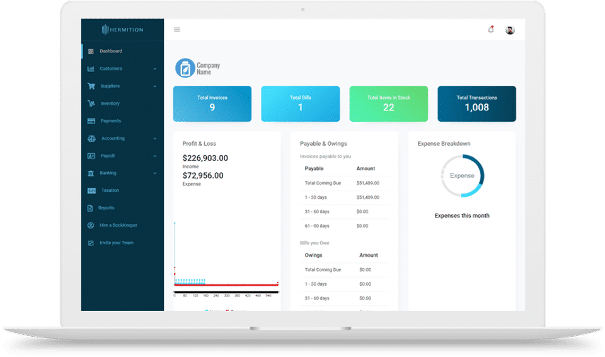Click Payable Total Coming Due $51,489.00 amount
605x357 pixels.
pos(367,183)
